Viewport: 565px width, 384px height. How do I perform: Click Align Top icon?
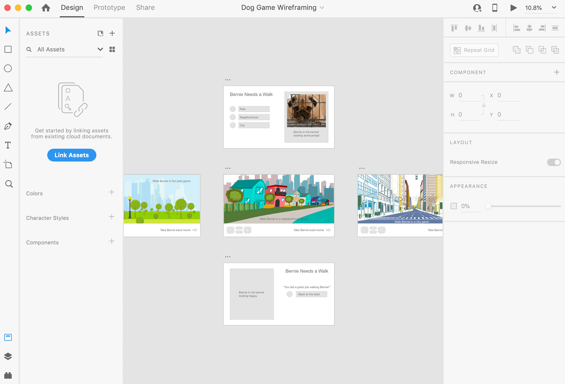click(x=454, y=28)
